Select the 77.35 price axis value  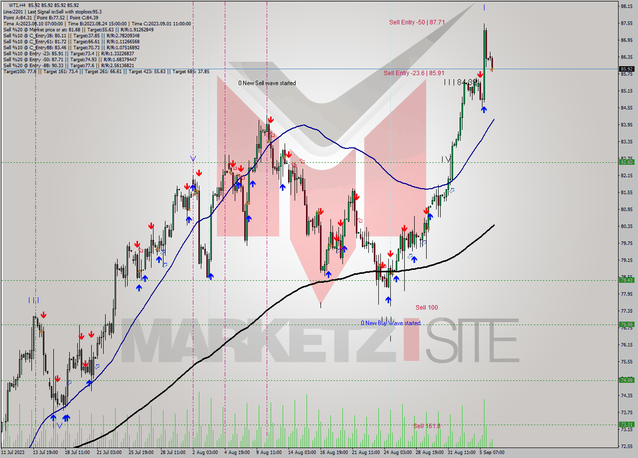pyautogui.click(x=627, y=311)
